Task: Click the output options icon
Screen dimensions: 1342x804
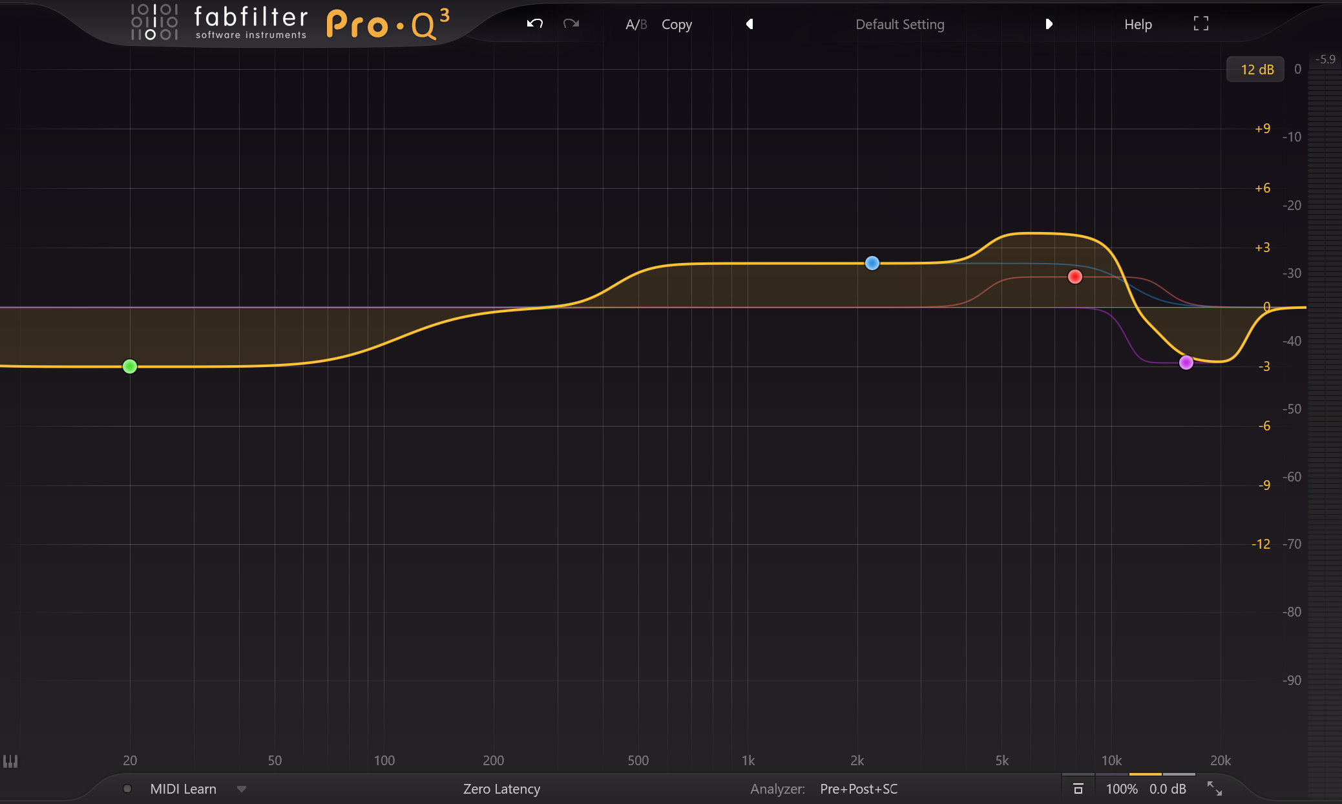Action: point(1078,788)
